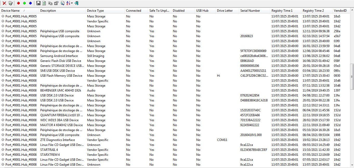
Task: Open Find with the magnifier toolbar icon
Action: 62,3
